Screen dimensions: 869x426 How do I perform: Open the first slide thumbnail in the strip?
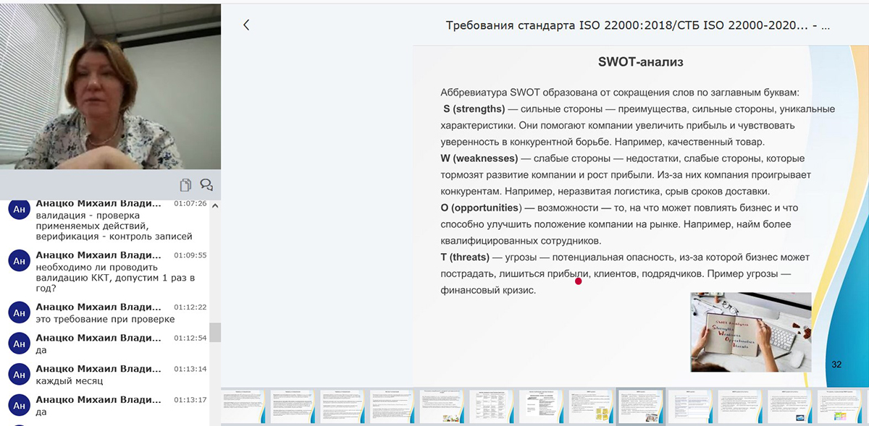[243, 406]
